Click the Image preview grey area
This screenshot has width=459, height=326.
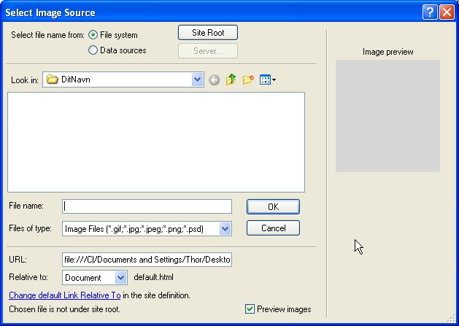[x=387, y=116]
